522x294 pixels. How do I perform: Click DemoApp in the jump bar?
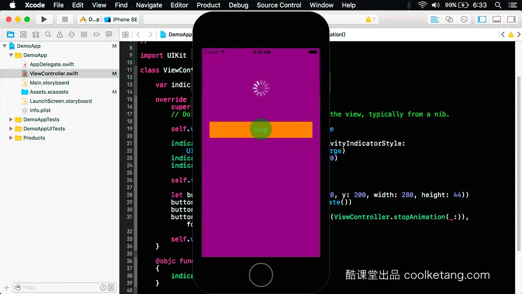pos(176,34)
